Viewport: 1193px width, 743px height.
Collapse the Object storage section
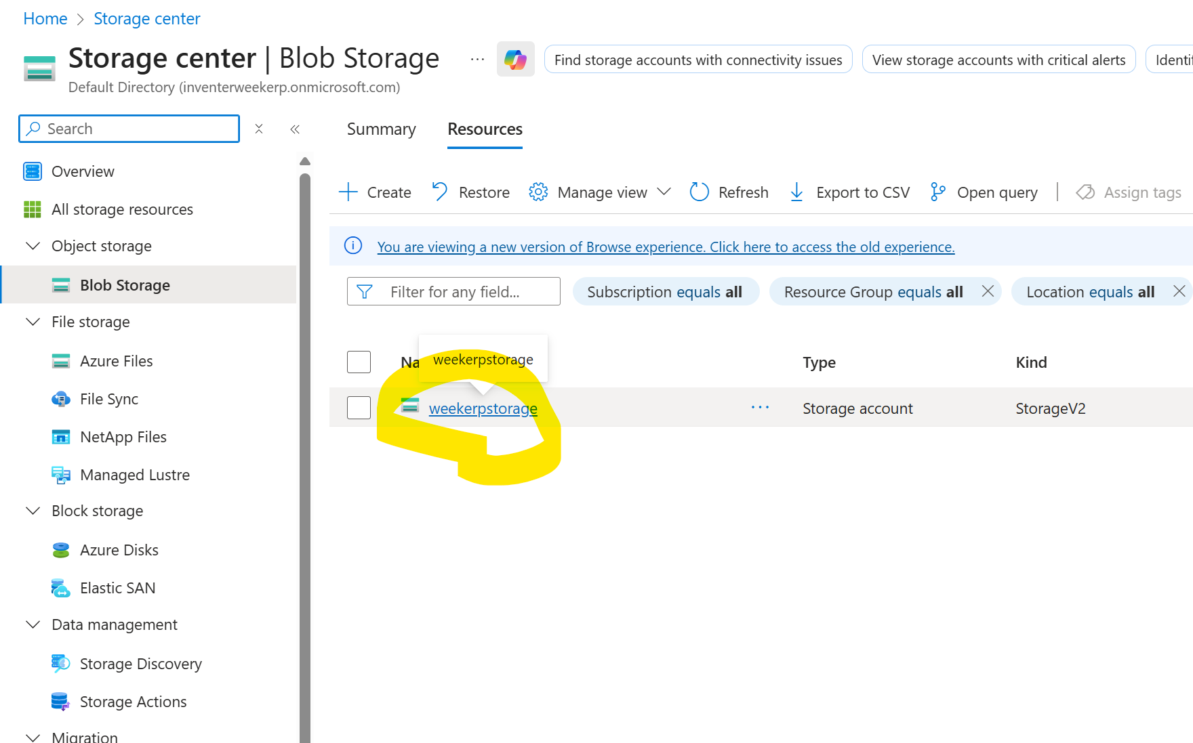click(33, 246)
